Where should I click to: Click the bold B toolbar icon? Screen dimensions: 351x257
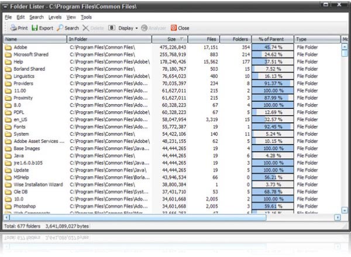pos(112,28)
